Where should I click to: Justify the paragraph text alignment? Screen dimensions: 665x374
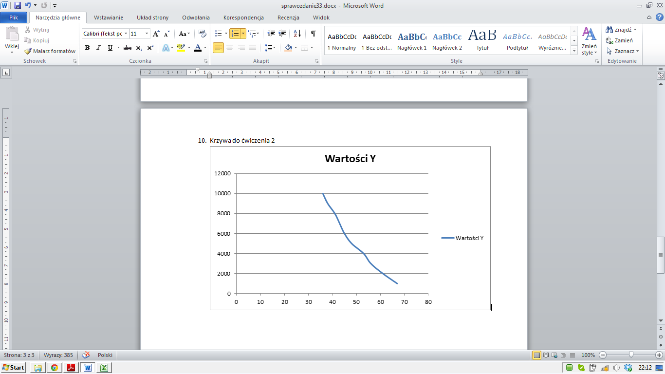coord(253,48)
